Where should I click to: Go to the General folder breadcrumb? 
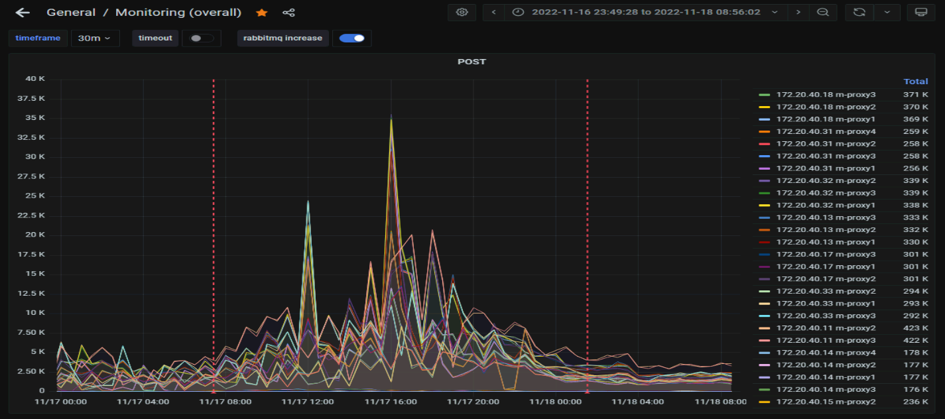pyautogui.click(x=71, y=13)
